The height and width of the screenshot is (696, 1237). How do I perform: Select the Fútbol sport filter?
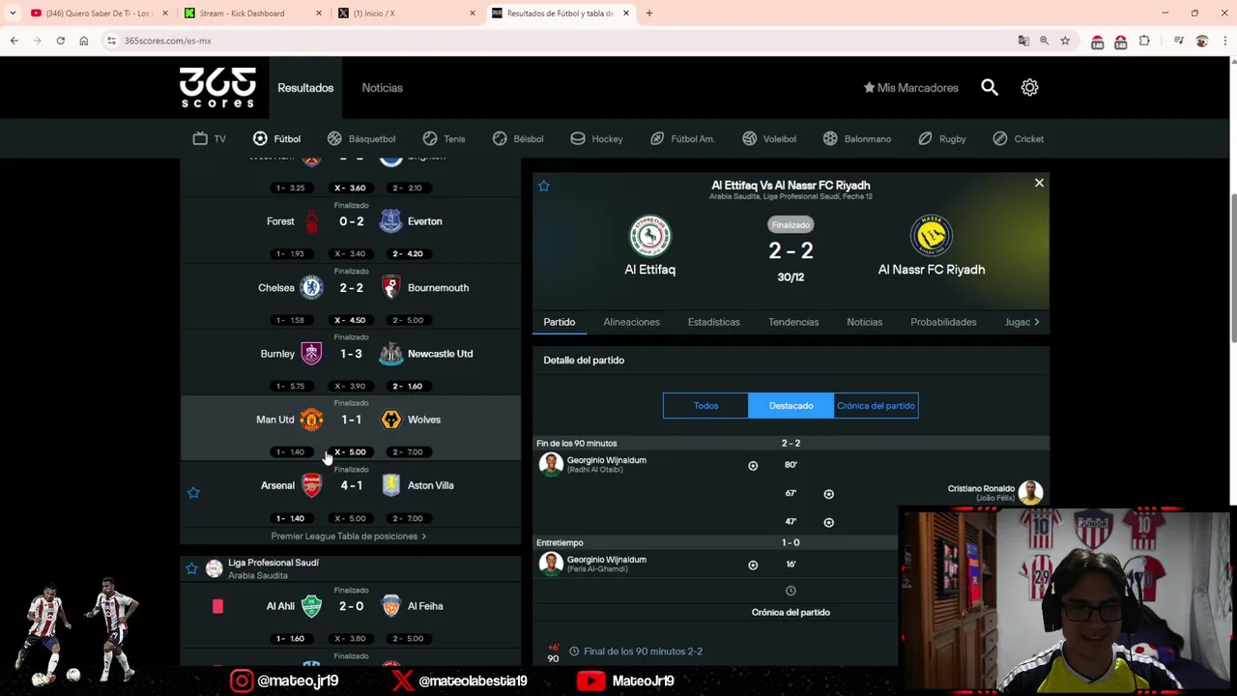(277, 139)
